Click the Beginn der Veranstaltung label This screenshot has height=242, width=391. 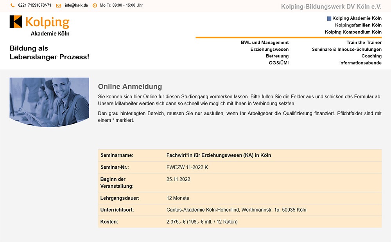(117, 183)
